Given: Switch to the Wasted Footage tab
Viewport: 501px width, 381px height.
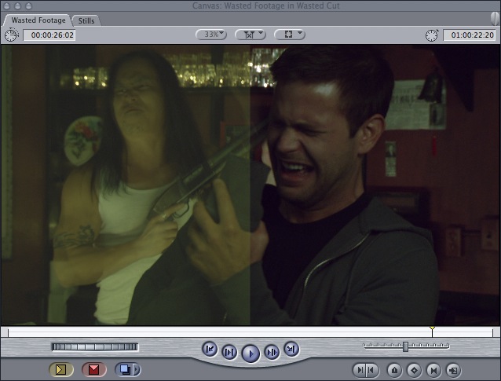Looking at the screenshot, I should (38, 20).
